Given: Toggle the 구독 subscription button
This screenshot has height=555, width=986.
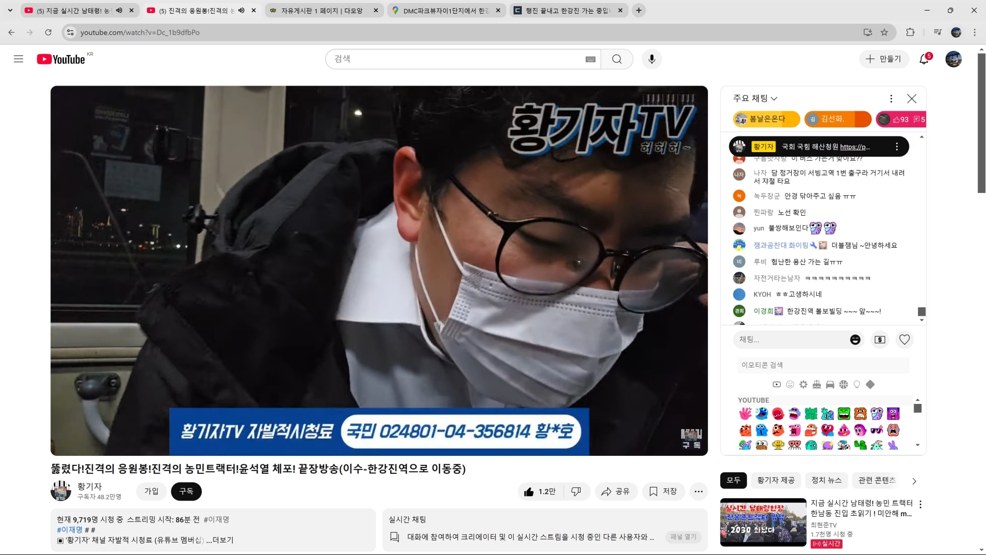Looking at the screenshot, I should coord(186,491).
